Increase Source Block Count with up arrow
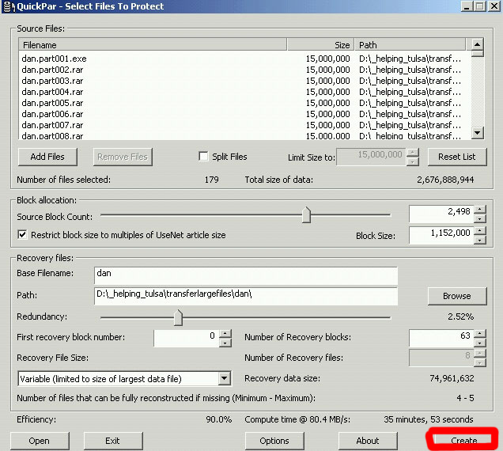Image resolution: width=503 pixels, height=451 pixels. point(479,210)
